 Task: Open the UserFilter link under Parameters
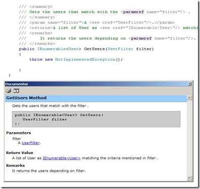coord(30,143)
